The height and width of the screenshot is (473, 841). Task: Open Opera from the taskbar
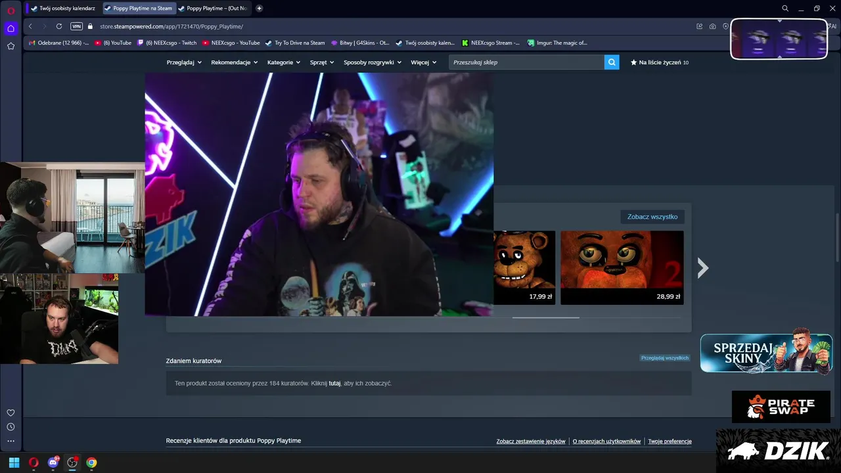pyautogui.click(x=34, y=462)
